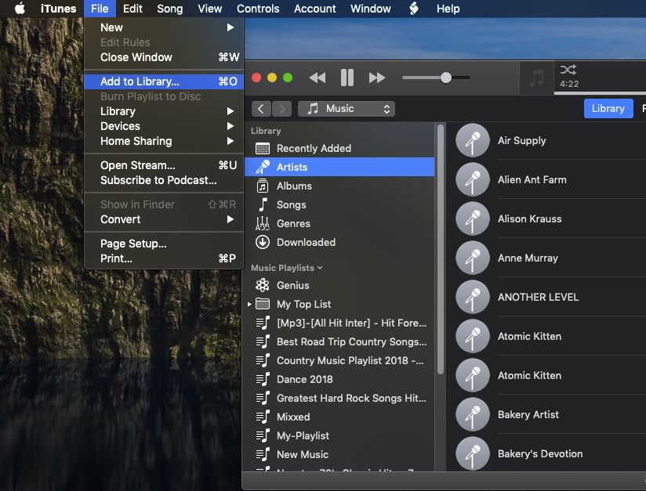
Task: Choose Subscribe to Podcast menu item
Action: pyautogui.click(x=164, y=180)
